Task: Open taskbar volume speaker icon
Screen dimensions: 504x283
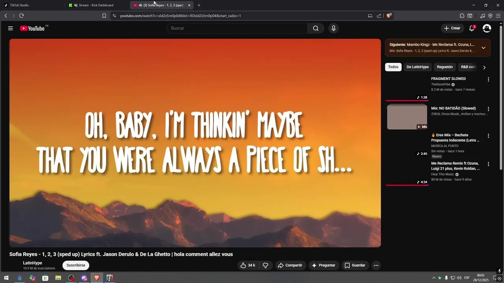Action: point(459,278)
